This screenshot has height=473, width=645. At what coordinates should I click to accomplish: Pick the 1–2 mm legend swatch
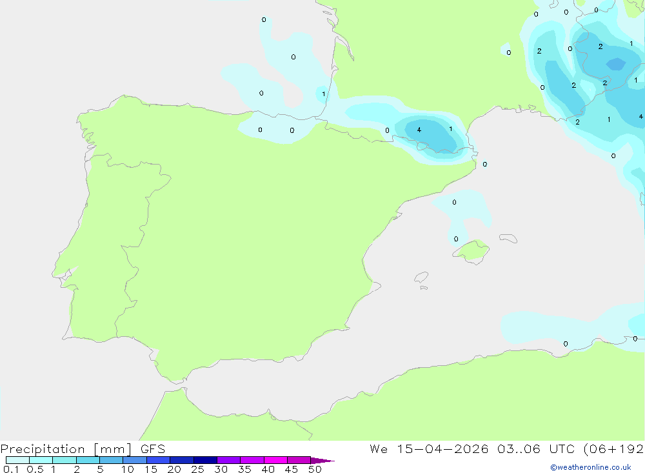pyautogui.click(x=64, y=460)
